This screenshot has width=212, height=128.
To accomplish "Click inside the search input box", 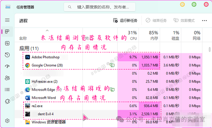I will point(100,7).
